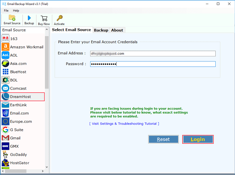Click the Activate key icon
This screenshot has height=175, width=235.
(x=60, y=18)
